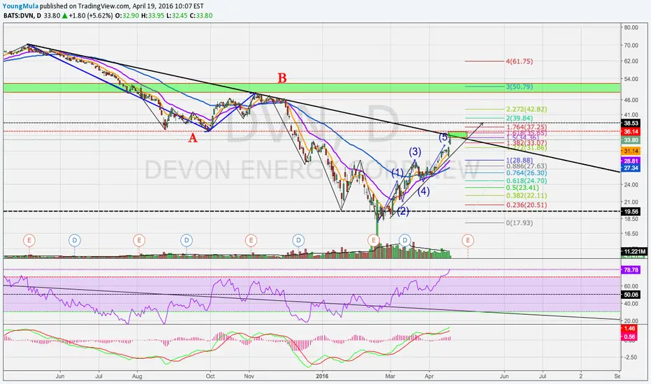This screenshot has height=384, width=651.
Task: Click the 2016 label on the time axis
Action: [322, 376]
